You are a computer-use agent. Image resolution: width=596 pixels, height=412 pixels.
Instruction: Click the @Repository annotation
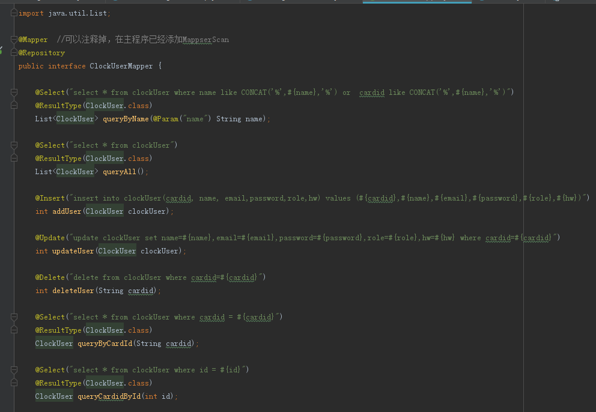coord(41,53)
